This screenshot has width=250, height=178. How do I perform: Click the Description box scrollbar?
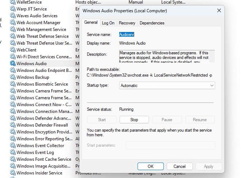click(x=212, y=56)
